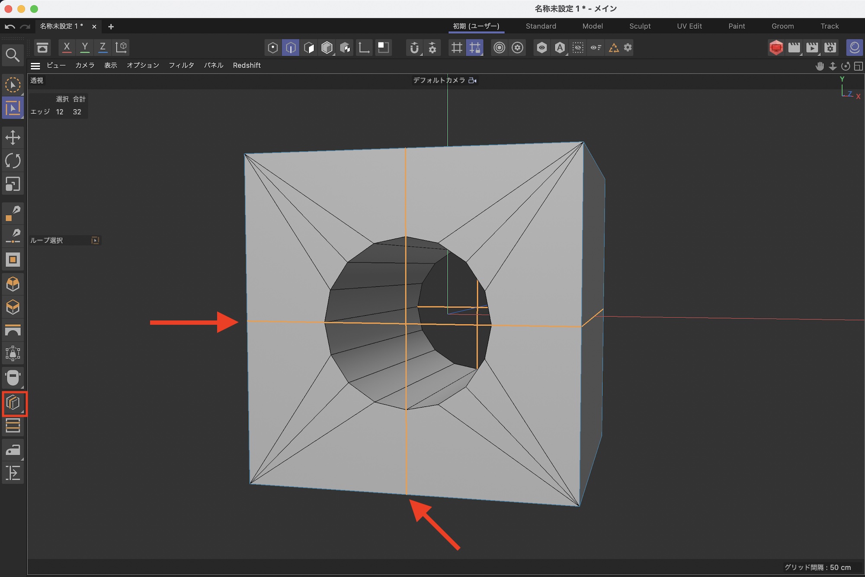Switch to Polygons mode icon
The image size is (865, 577).
pos(309,48)
